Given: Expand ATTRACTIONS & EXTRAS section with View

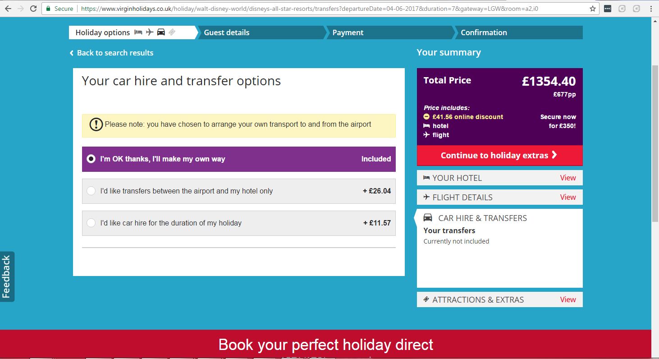Looking at the screenshot, I should coord(567,299).
